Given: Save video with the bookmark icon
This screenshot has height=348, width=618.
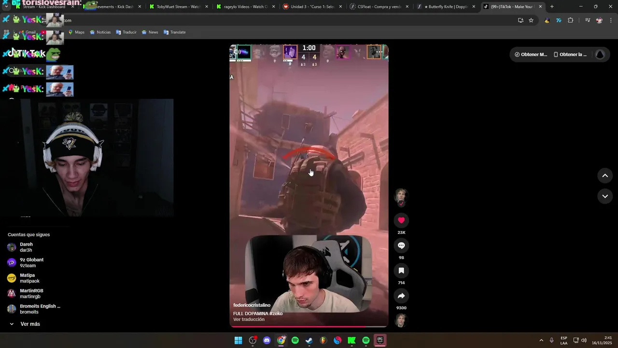Looking at the screenshot, I should click(x=401, y=271).
